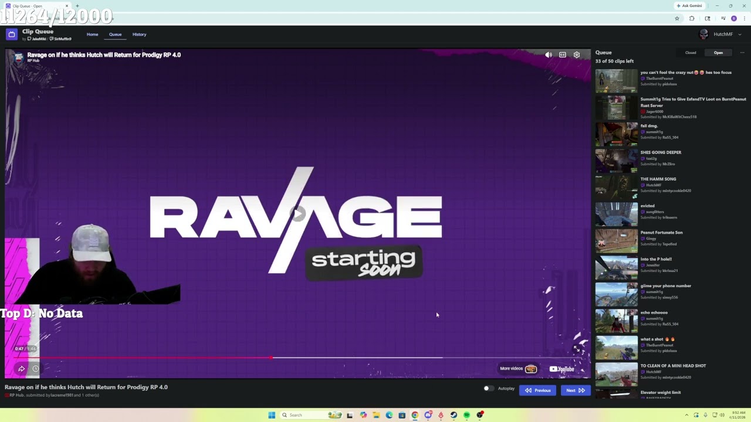Mute the video with the speaker icon
Screen dimensions: 751x422
(549, 55)
